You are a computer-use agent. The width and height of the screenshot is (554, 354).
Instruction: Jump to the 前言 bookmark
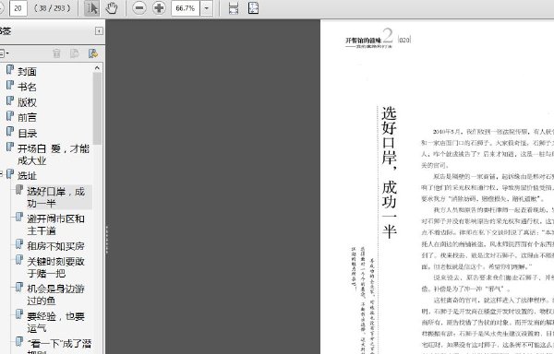tap(27, 117)
